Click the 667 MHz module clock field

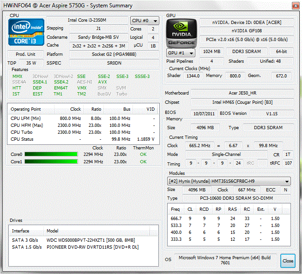[247, 190]
